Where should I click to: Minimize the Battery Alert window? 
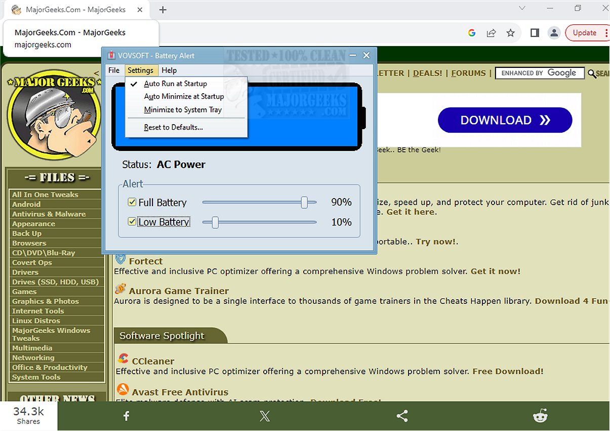click(x=353, y=55)
